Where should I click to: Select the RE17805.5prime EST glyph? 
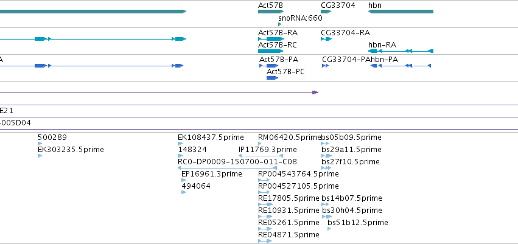pyautogui.click(x=265, y=204)
